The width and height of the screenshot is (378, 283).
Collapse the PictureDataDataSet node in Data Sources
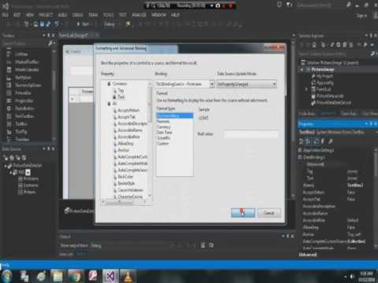[6, 166]
